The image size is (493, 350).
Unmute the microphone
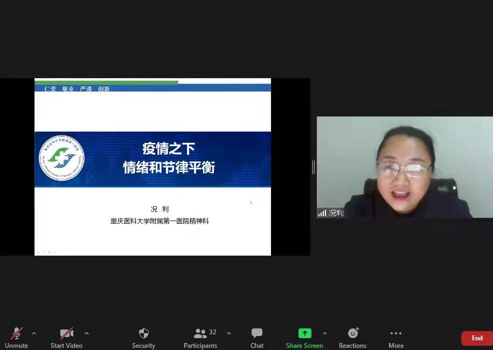(17, 334)
